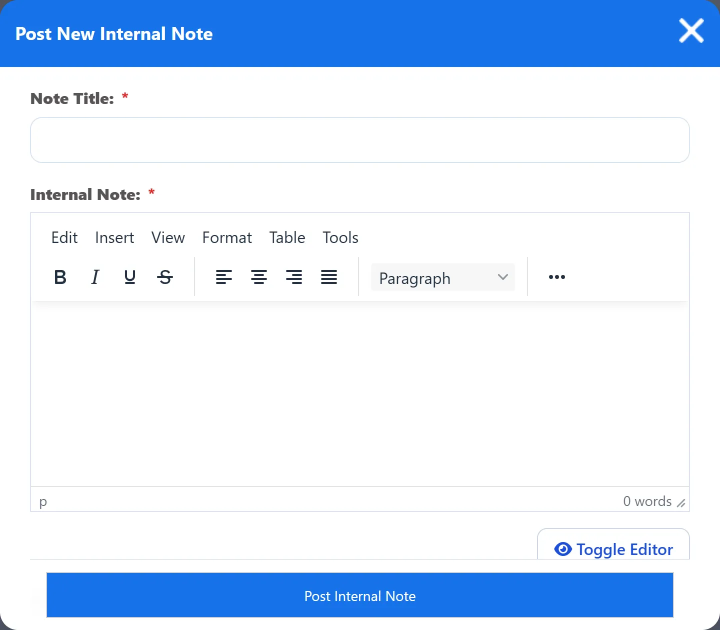Center align text

259,277
